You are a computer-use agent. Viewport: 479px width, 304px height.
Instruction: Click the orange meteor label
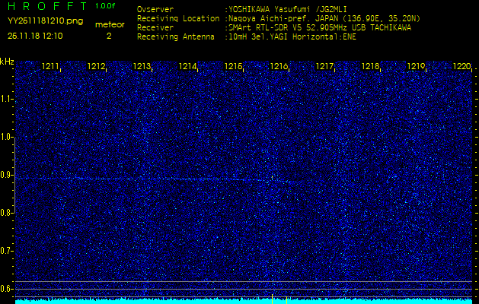pos(109,24)
